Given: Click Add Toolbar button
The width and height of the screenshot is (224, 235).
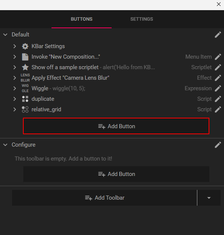Looking at the screenshot, I should coord(104,198).
